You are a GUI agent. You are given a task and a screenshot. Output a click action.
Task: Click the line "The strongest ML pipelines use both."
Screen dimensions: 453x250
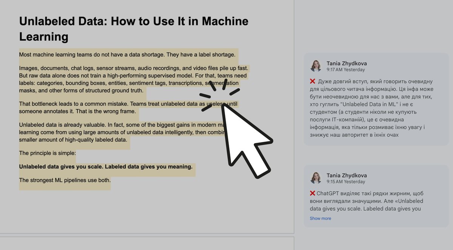(65, 180)
